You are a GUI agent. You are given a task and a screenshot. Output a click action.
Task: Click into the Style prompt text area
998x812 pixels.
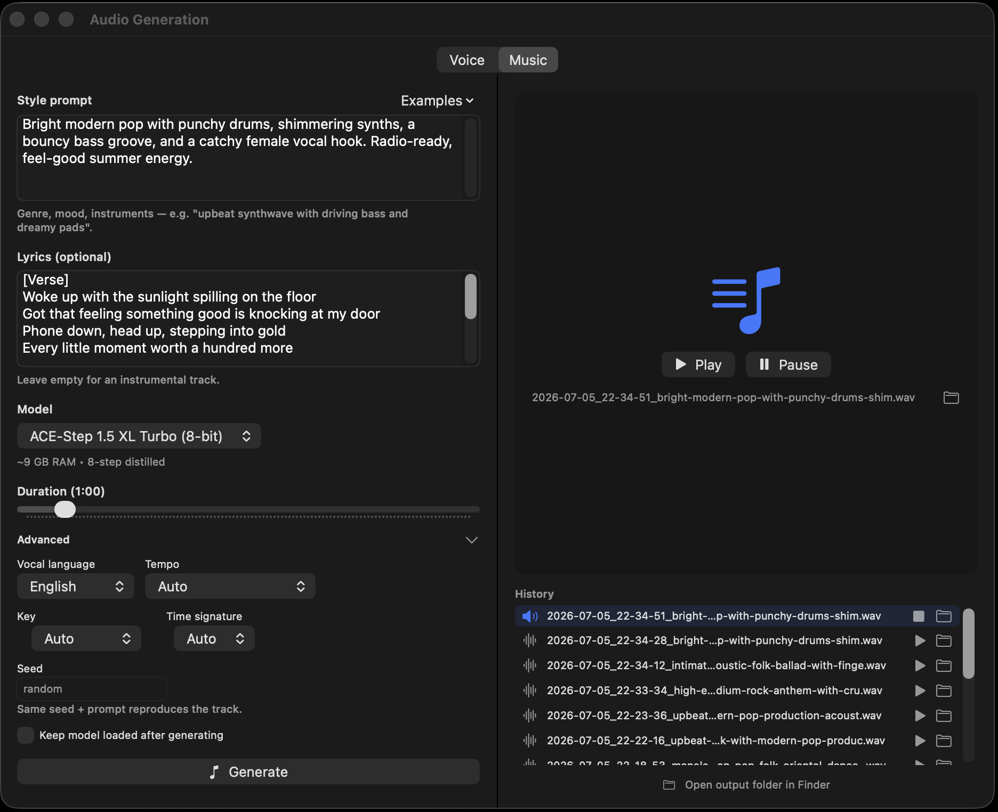pyautogui.click(x=248, y=158)
